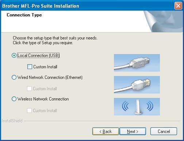Select the Local Connection (USB) radio button

coord(14,56)
